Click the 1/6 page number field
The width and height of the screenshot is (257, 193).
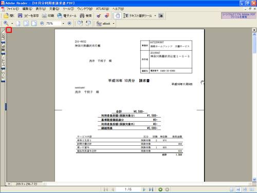[128, 189]
